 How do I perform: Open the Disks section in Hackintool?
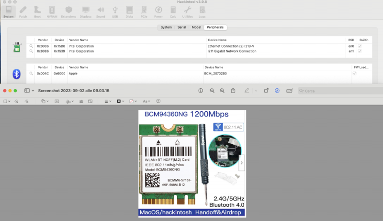pos(129,12)
